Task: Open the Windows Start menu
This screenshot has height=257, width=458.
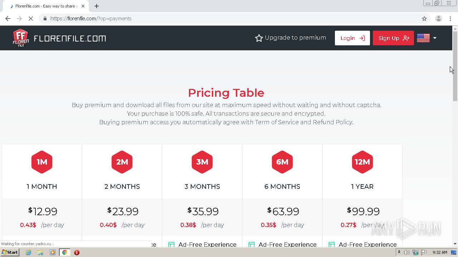Action: (10, 252)
